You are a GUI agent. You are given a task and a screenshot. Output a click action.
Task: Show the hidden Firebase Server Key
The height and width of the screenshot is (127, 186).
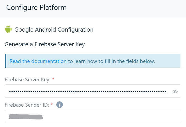point(175,91)
